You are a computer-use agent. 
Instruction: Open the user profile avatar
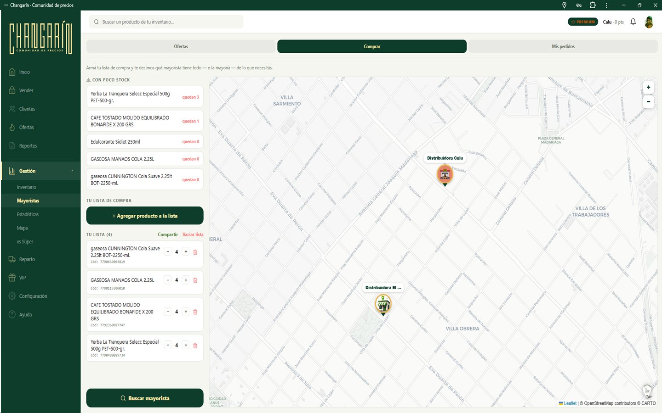[x=649, y=22]
